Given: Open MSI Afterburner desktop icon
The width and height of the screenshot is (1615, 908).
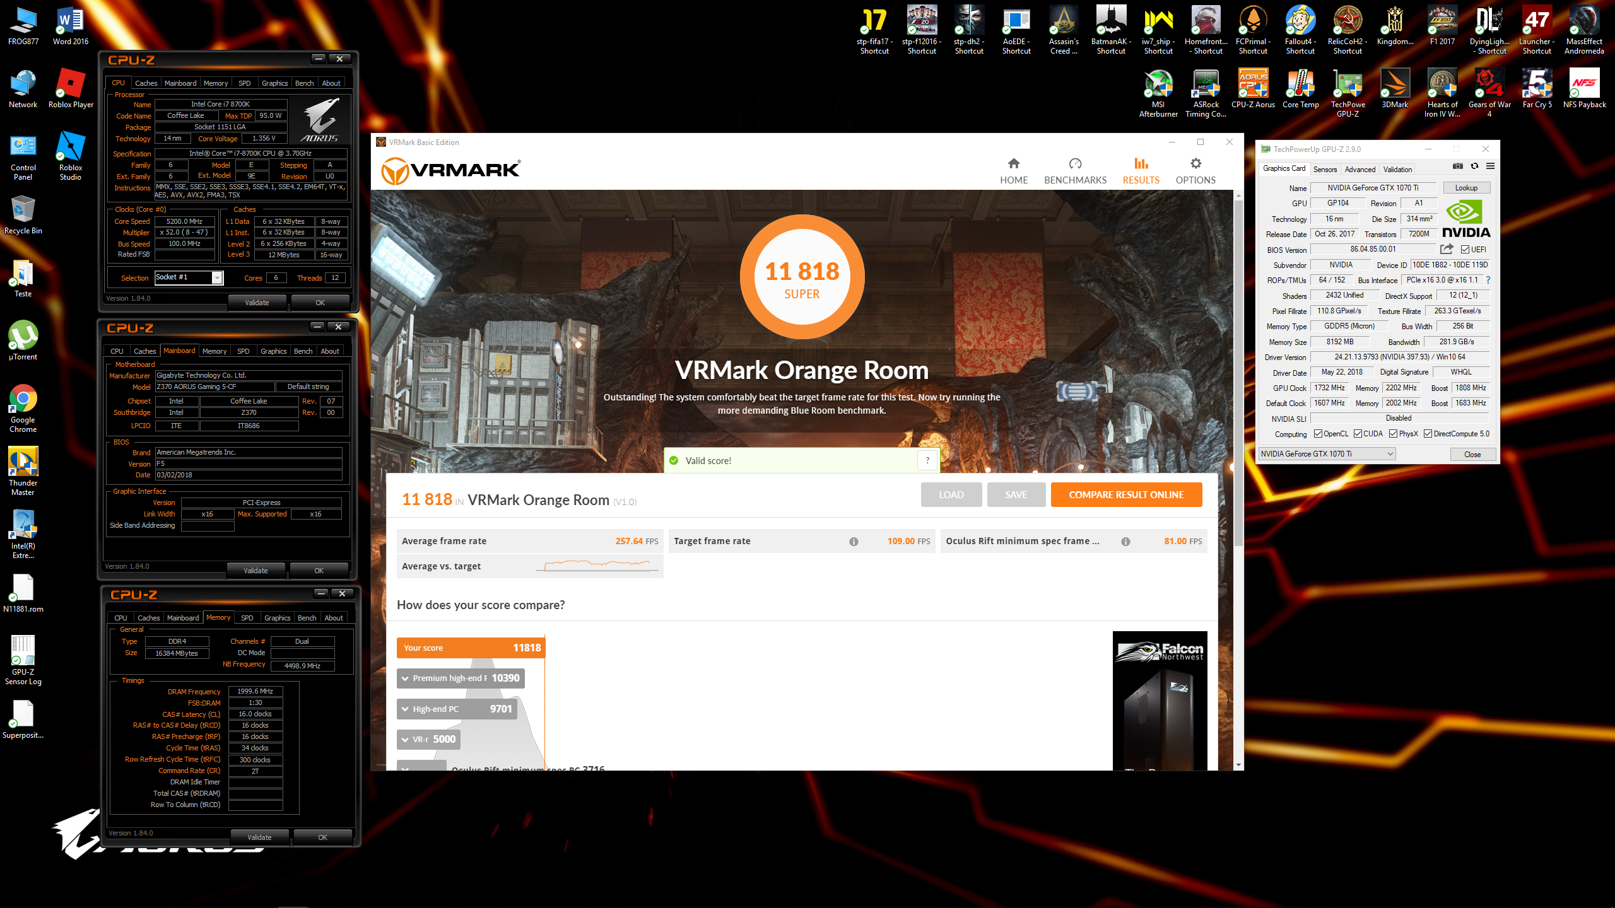Looking at the screenshot, I should coord(1158,93).
